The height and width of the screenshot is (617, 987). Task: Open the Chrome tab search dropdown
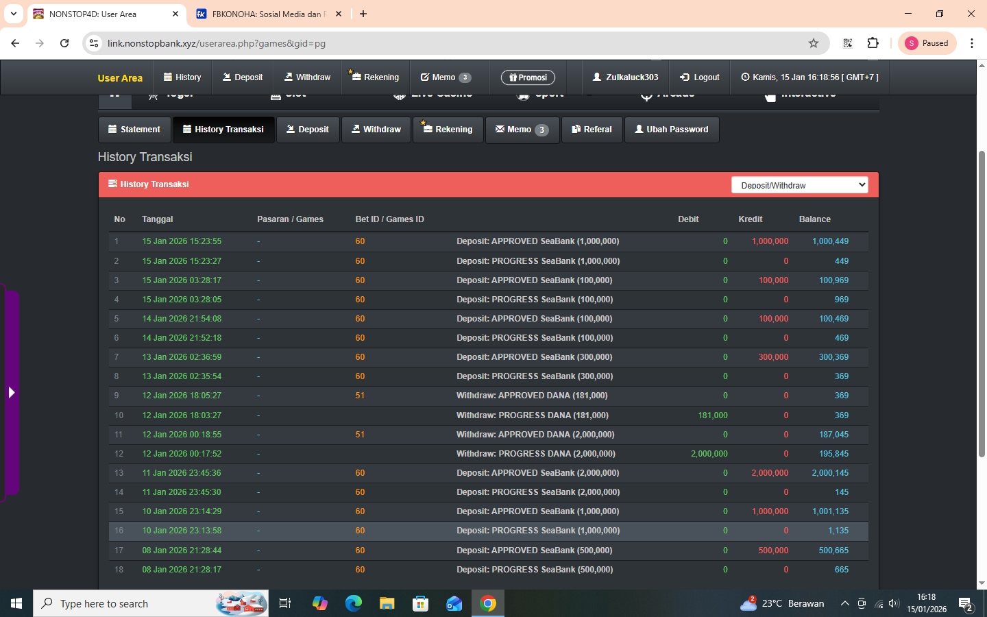point(13,14)
